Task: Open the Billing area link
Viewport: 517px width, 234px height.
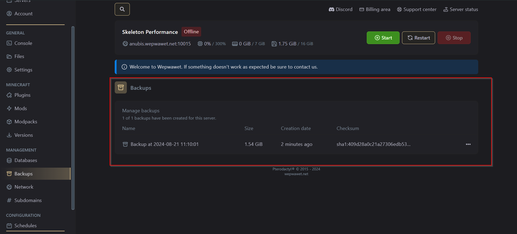Action: click(x=375, y=9)
